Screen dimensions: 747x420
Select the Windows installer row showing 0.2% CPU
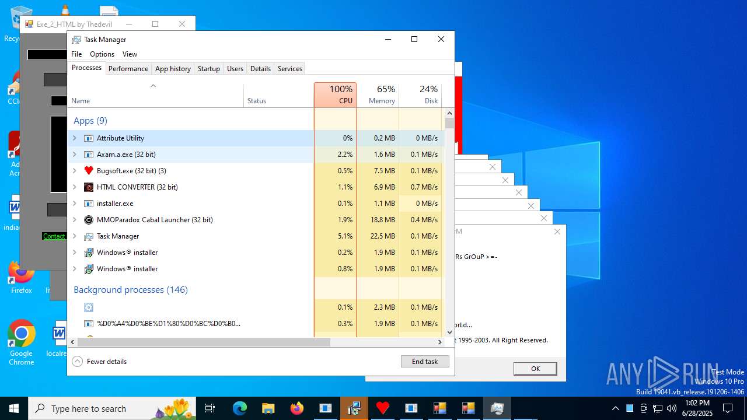point(256,253)
